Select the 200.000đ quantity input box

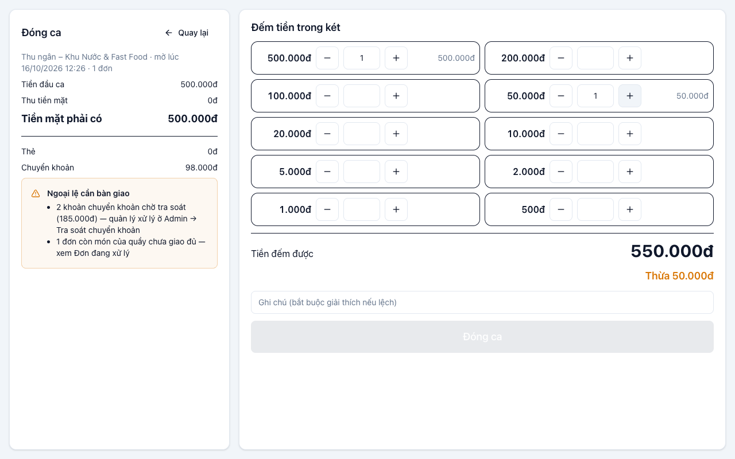coord(595,58)
